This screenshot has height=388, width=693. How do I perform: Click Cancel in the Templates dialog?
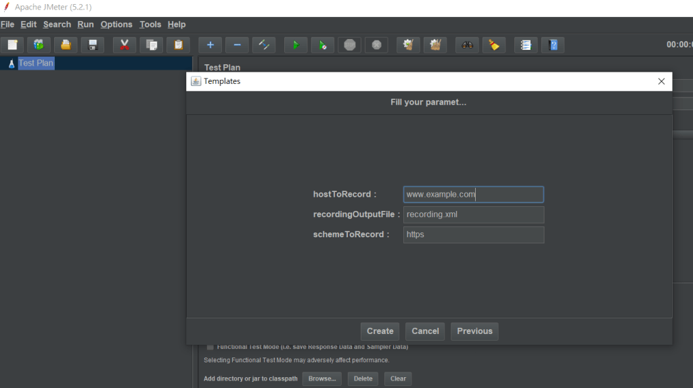pyautogui.click(x=425, y=331)
